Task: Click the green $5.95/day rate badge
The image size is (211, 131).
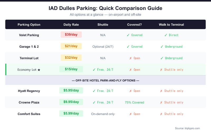Action: click(71, 90)
